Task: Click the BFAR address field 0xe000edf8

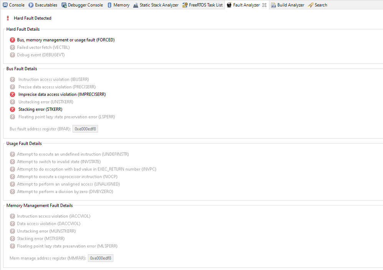Action: pos(85,129)
